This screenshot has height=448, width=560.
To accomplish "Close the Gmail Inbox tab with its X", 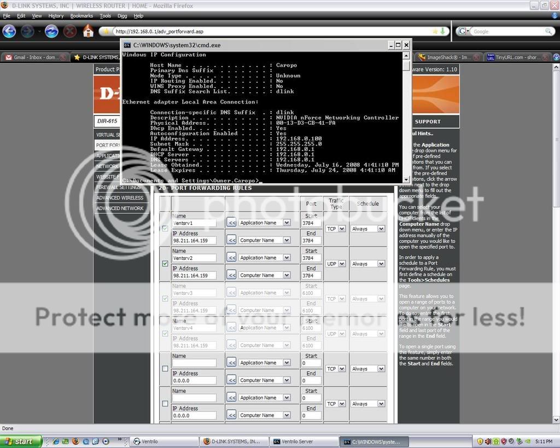I will click(x=63, y=57).
